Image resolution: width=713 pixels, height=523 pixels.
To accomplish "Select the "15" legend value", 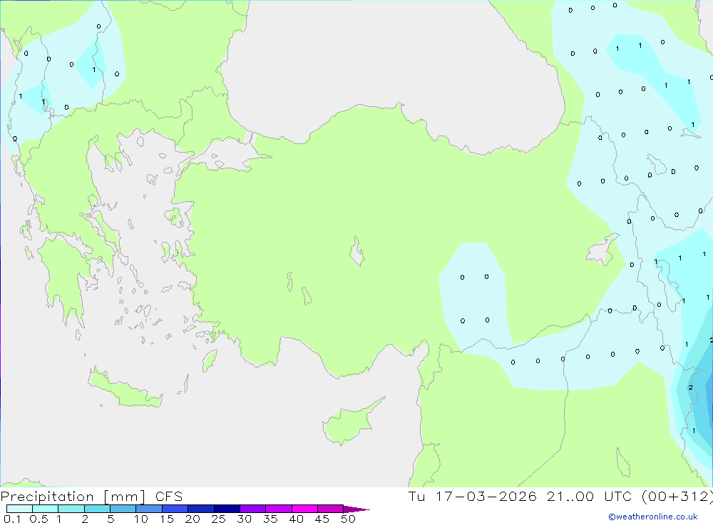I will tap(167, 519).
